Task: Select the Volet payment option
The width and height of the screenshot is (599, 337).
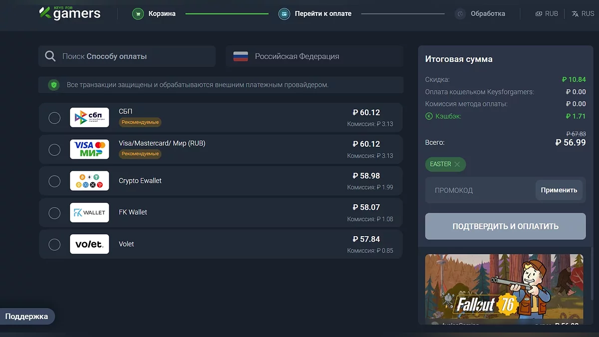Action: point(54,244)
